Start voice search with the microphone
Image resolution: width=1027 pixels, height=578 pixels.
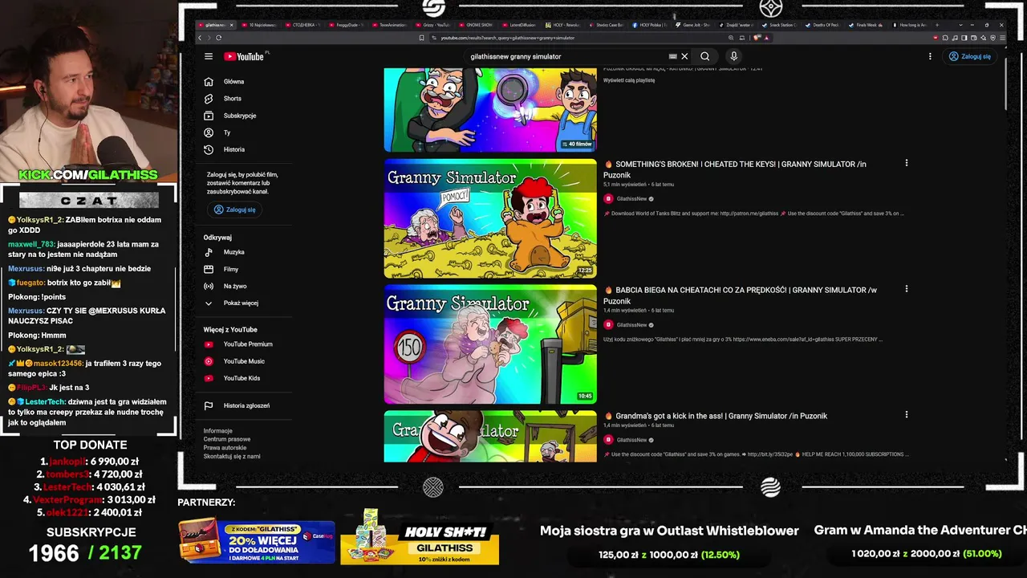[733, 56]
